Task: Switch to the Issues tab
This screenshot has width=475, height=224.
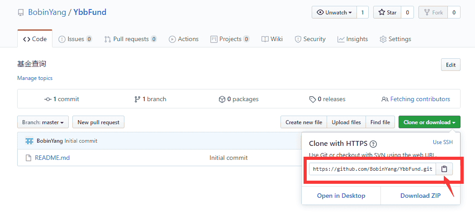Action: 75,39
